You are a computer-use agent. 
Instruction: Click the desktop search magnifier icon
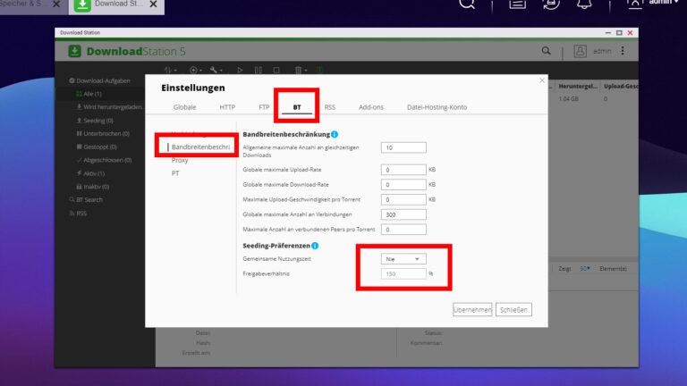pos(467,4)
